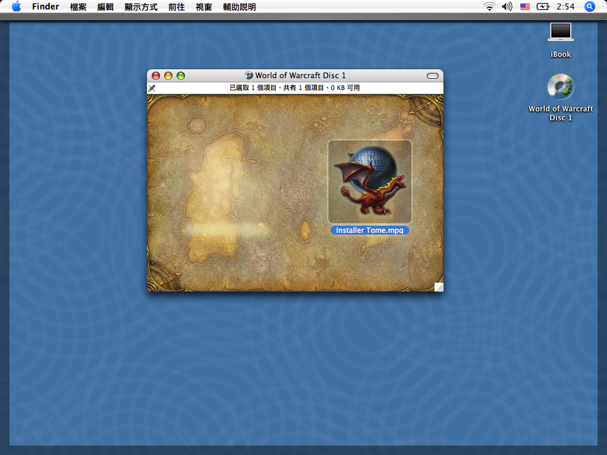Screen dimensions: 607x455
Task: Click the Installer Tome.mpq file name
Action: click(370, 230)
